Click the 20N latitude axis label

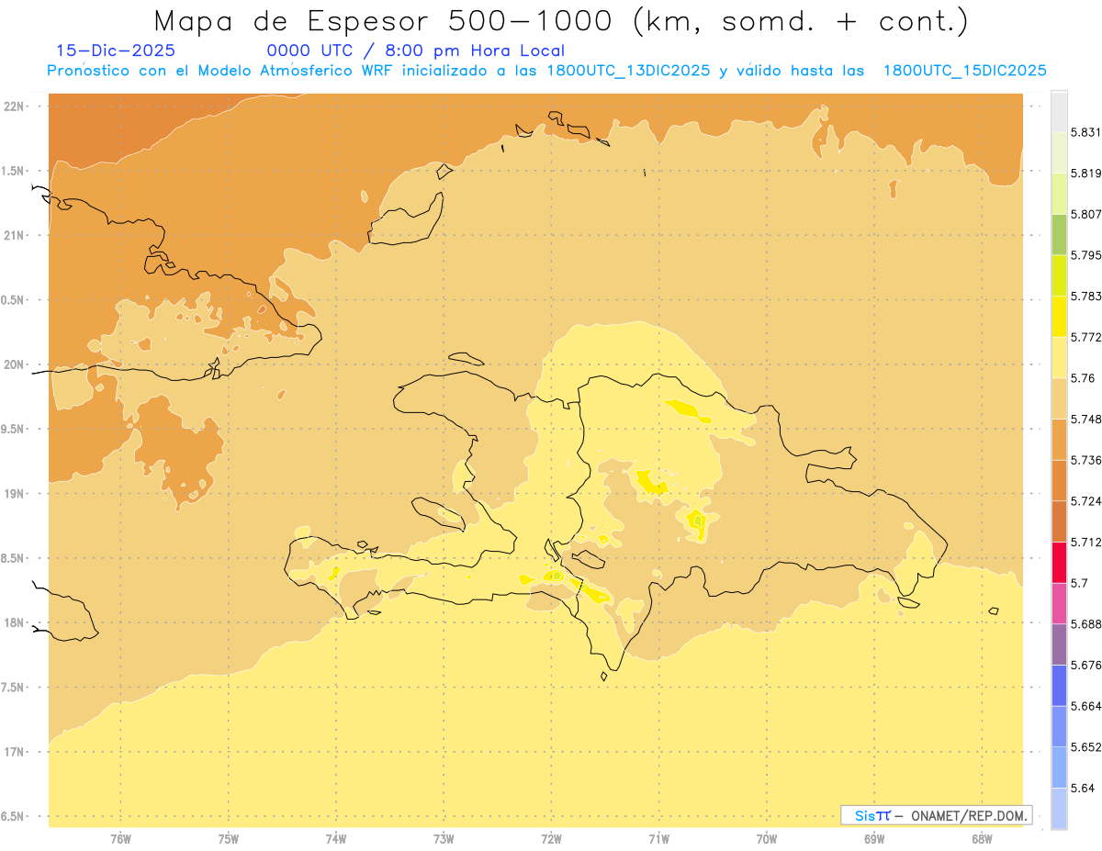pyautogui.click(x=15, y=364)
